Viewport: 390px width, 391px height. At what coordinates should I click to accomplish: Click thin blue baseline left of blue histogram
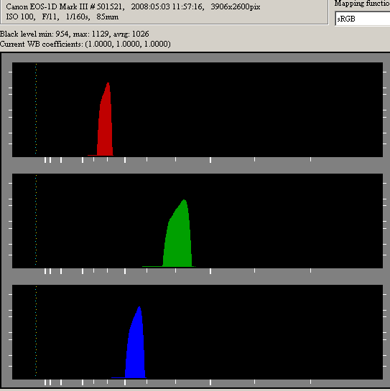[118, 378]
